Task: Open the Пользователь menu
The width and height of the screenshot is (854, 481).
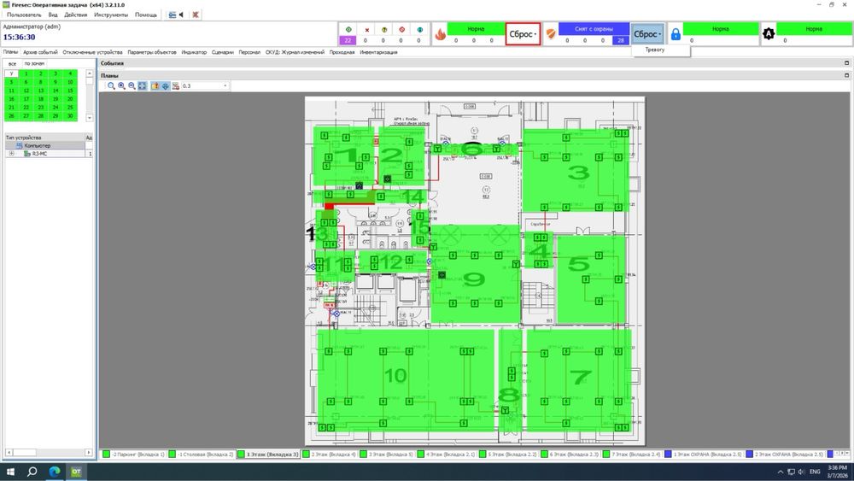Action: click(24, 15)
